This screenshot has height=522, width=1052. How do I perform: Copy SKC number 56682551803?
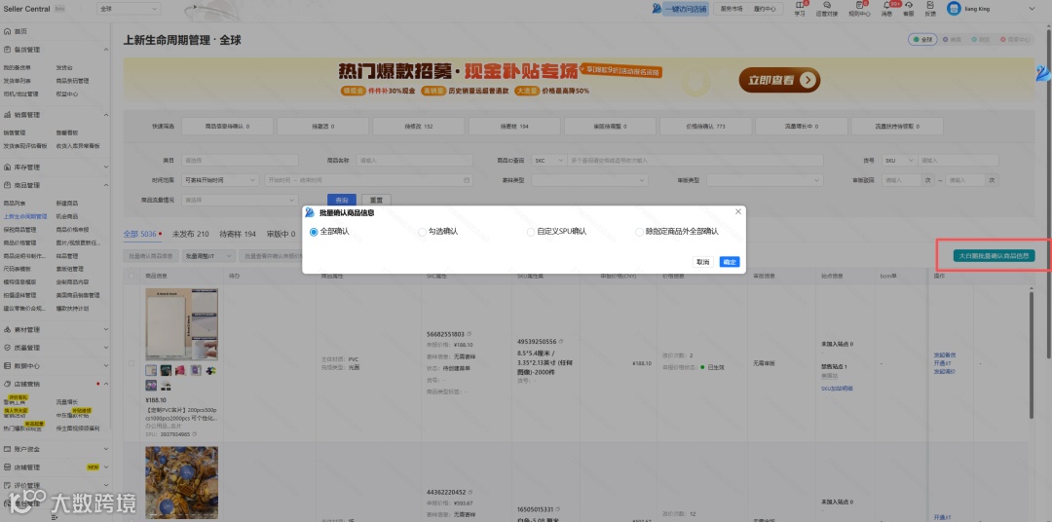(x=469, y=334)
